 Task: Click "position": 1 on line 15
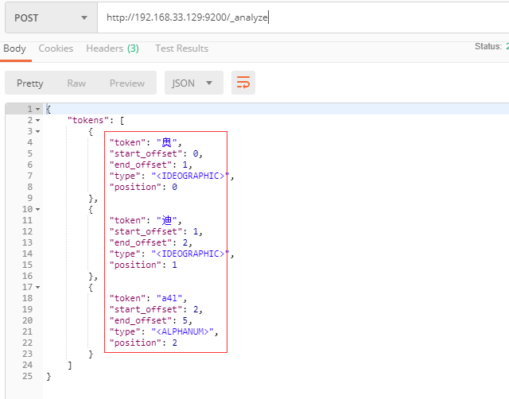coord(143,265)
